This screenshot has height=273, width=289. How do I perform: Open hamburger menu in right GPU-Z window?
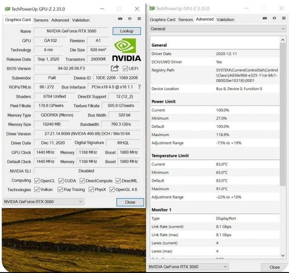284,18
